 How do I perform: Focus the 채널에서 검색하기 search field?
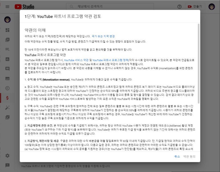pyautogui.click(x=110, y=7)
